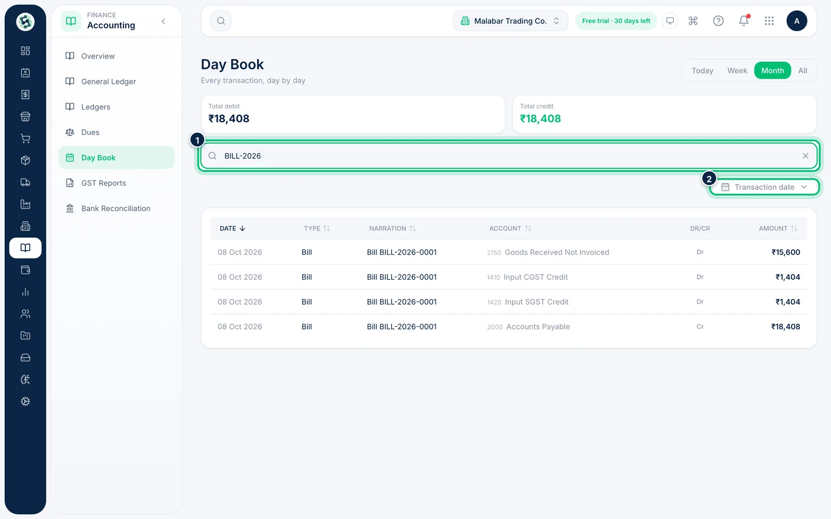The height and width of the screenshot is (519, 831).
Task: Clear the BILL-2026 search text
Action: 806,156
